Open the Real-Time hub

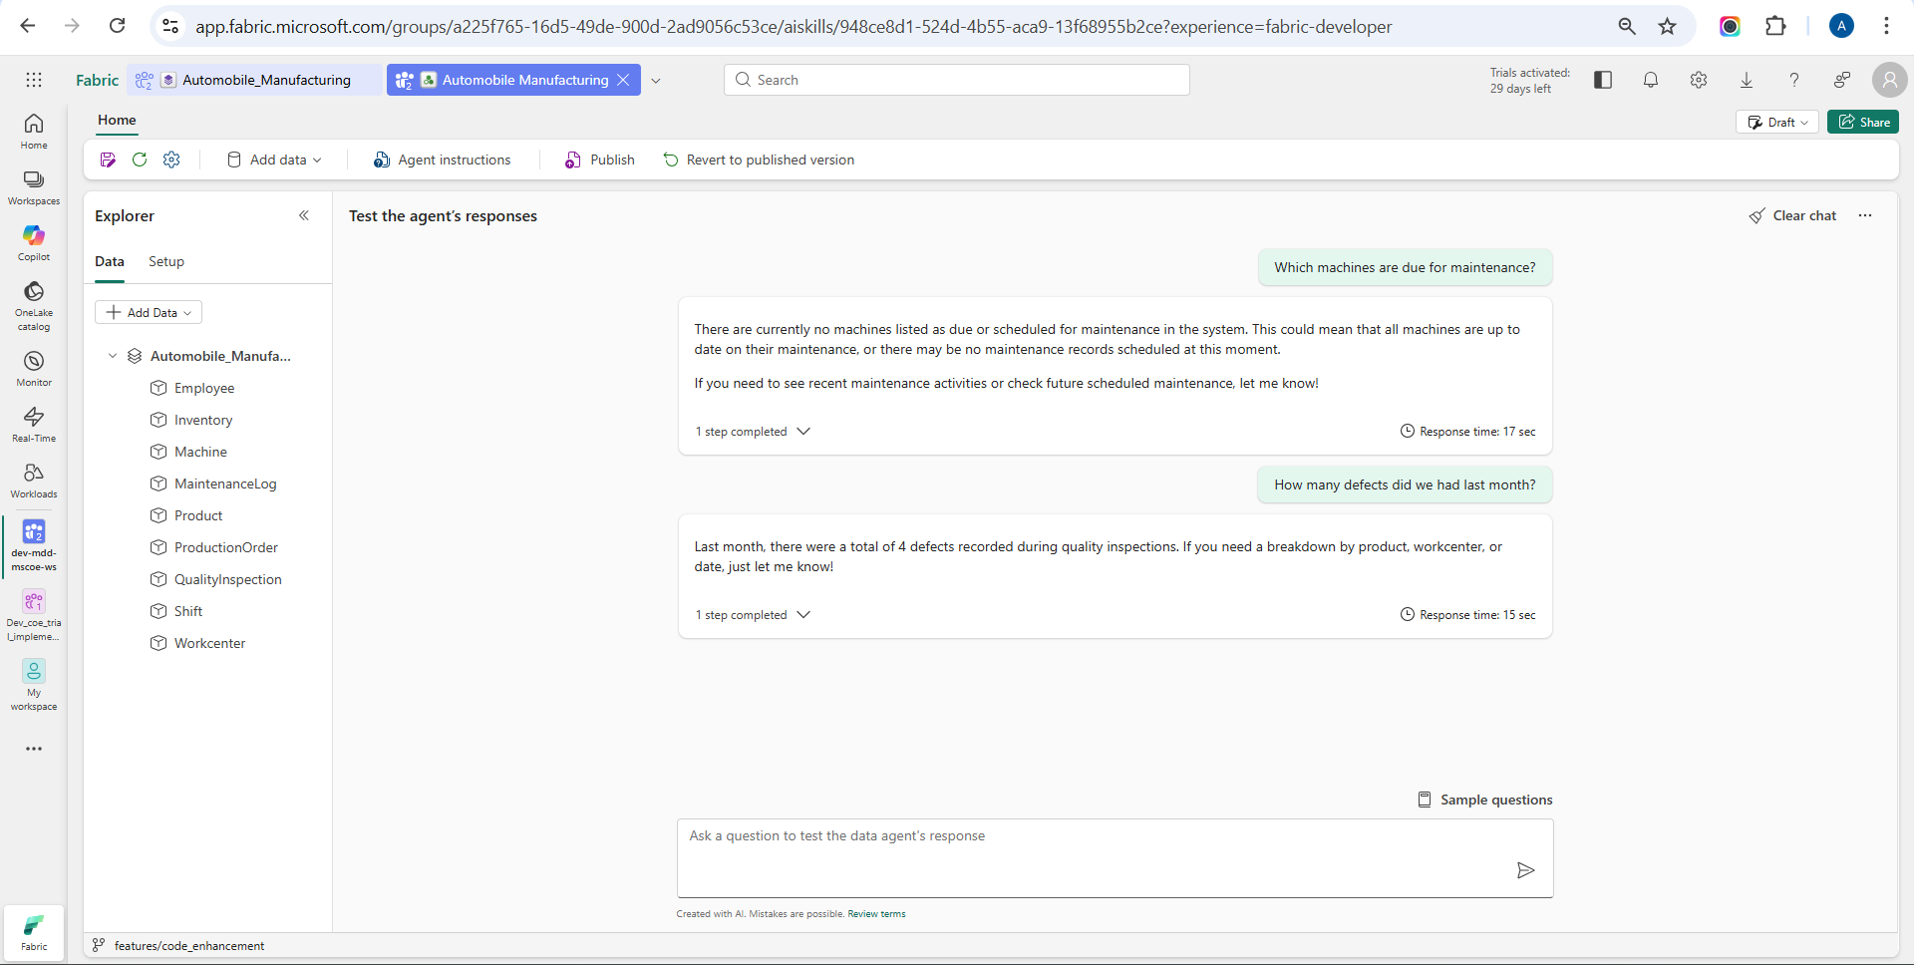click(34, 424)
